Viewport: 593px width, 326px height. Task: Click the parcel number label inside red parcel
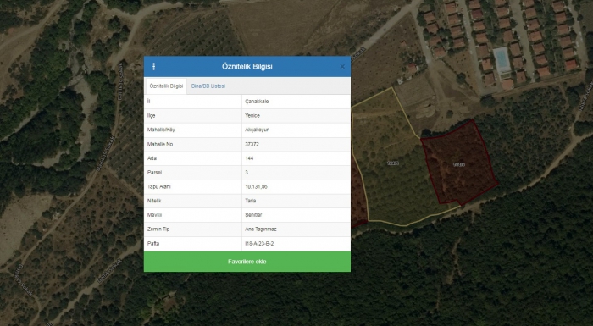pos(459,164)
